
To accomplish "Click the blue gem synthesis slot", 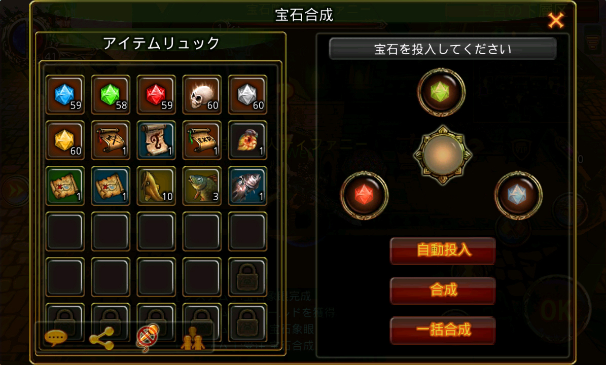I will point(518,195).
